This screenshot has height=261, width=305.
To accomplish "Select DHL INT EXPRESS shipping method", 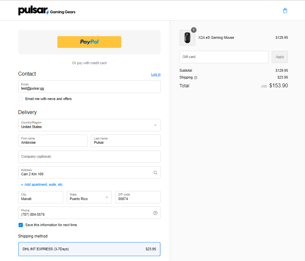I will [89, 249].
